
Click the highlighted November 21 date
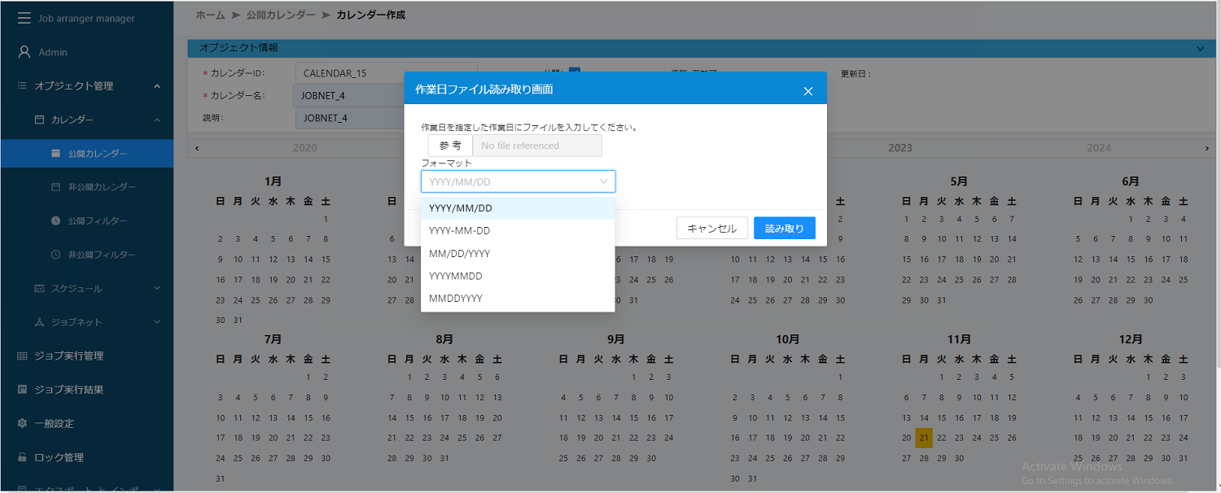pos(923,437)
